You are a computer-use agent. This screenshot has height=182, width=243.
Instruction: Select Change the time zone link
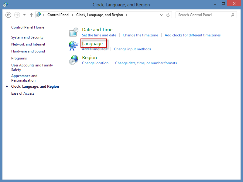pos(140,35)
